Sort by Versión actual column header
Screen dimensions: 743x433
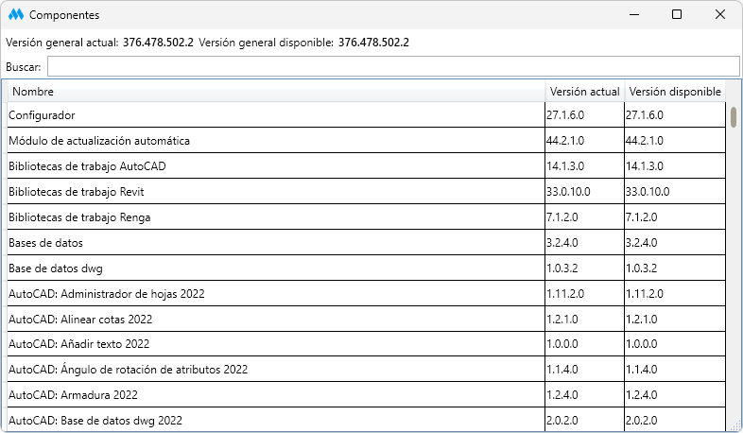pos(584,92)
